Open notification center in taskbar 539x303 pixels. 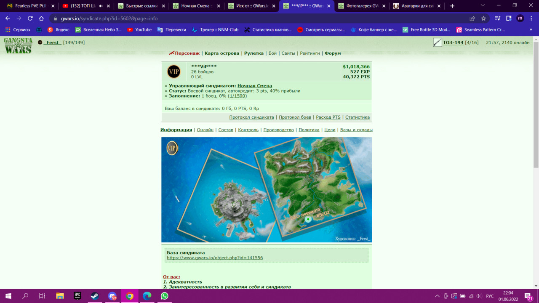[x=528, y=296]
